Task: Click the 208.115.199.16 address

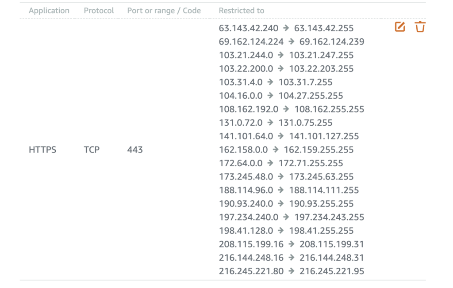Action: coord(251,244)
